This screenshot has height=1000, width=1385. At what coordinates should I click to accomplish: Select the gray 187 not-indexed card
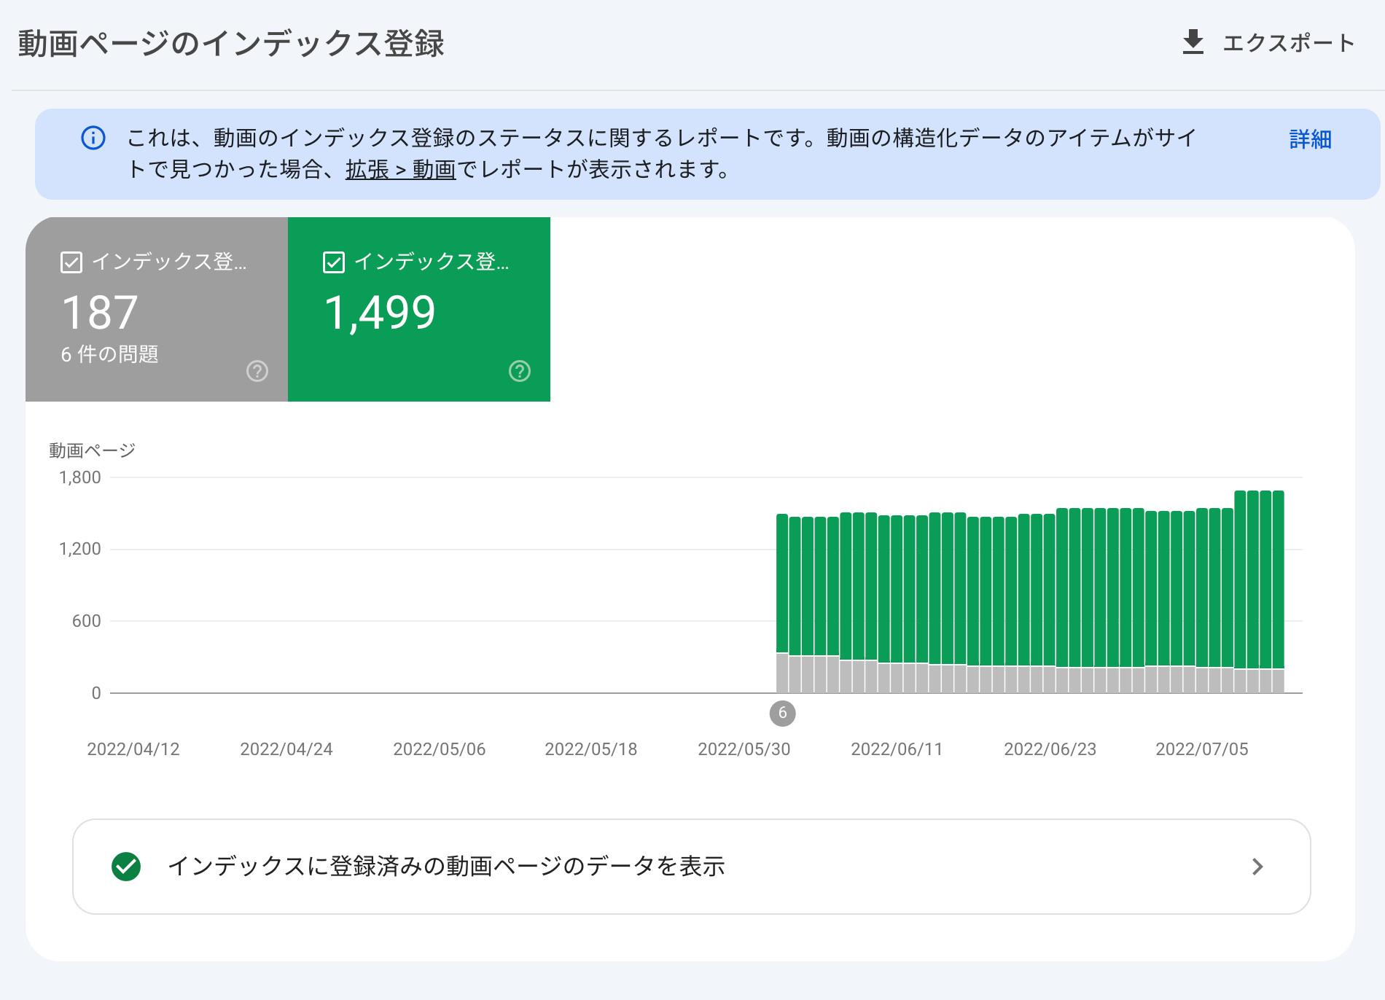(x=157, y=309)
